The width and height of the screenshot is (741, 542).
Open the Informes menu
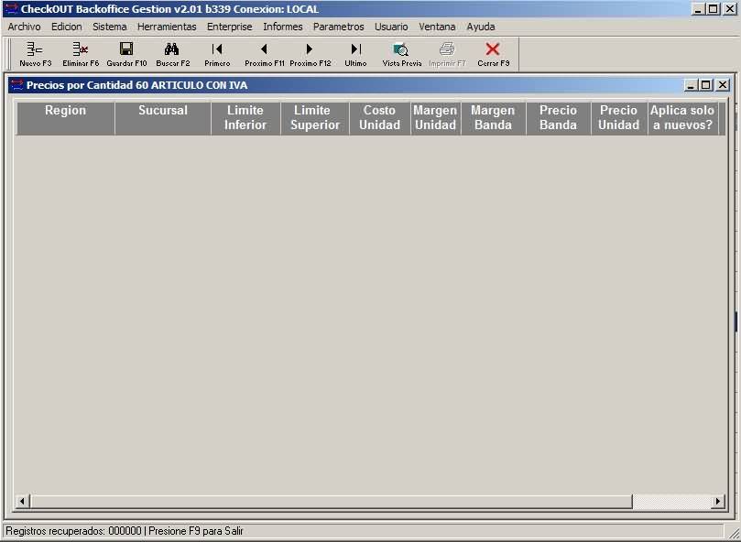pyautogui.click(x=283, y=27)
